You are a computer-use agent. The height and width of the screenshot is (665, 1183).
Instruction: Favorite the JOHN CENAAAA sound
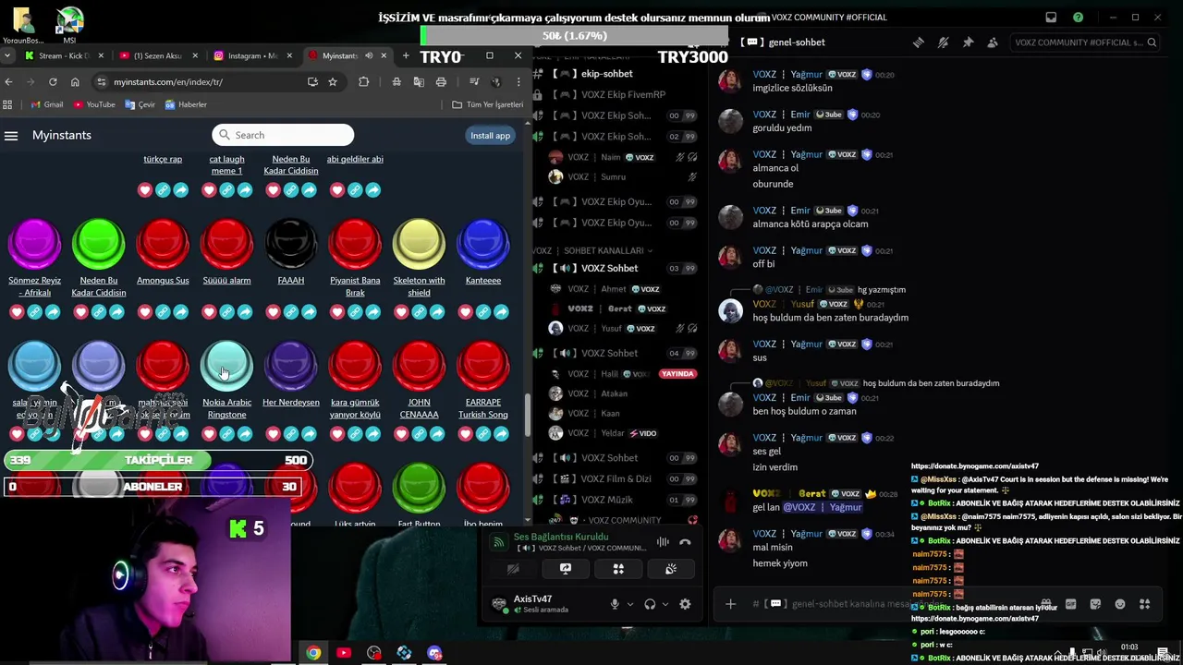point(401,434)
